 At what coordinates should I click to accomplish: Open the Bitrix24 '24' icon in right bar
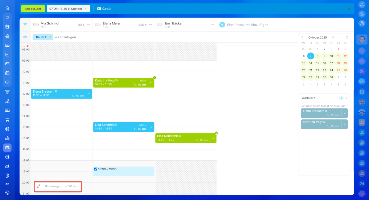(x=362, y=184)
